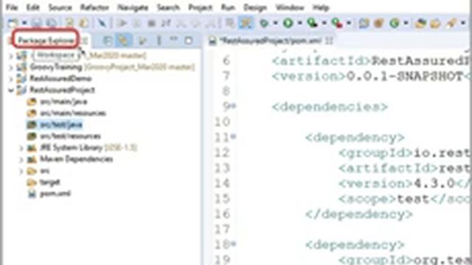Select the src/main/java folder
472x265 pixels.
63,102
